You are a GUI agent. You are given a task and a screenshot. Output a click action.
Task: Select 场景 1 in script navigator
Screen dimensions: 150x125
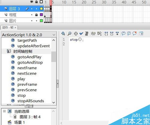[19, 122]
